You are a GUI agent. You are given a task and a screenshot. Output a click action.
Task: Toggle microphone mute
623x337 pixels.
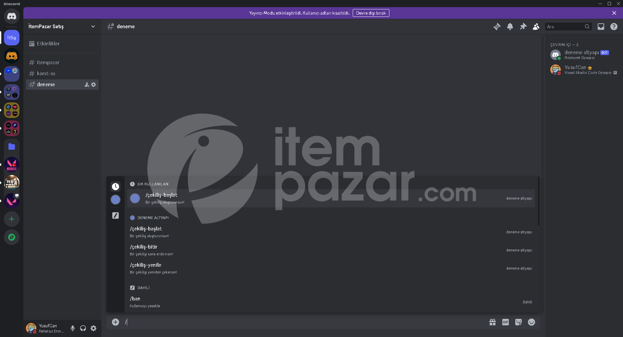(73, 328)
